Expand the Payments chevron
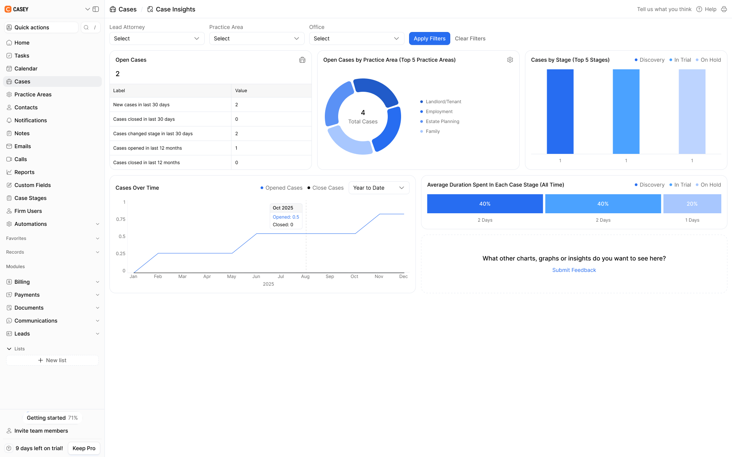 (x=98, y=295)
